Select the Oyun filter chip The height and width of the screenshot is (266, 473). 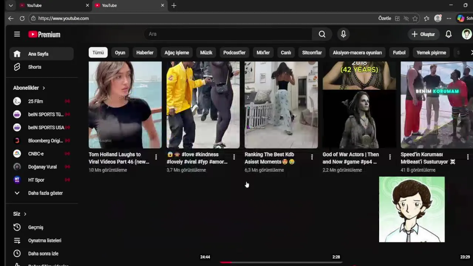(x=120, y=52)
